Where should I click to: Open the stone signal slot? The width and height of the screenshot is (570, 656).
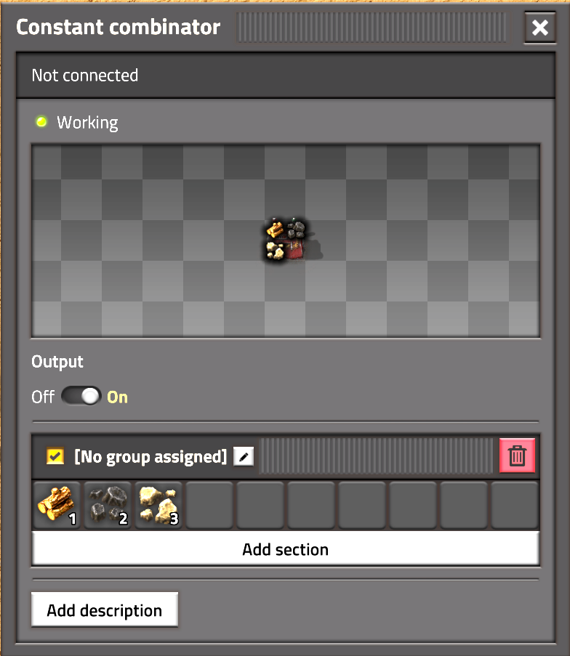click(158, 505)
